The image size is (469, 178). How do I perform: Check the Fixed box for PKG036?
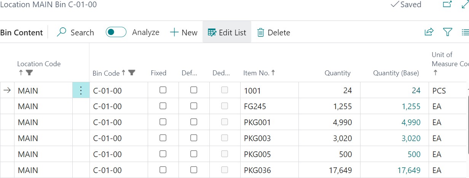[163, 170]
